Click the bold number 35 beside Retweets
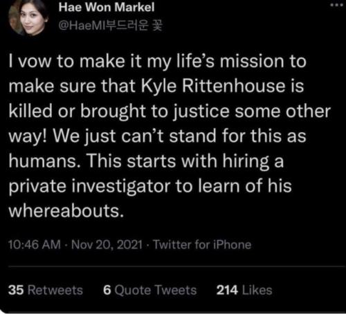346x314 pixels. [16, 290]
